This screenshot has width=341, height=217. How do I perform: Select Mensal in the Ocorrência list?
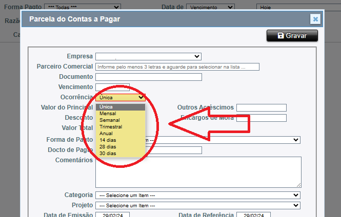click(x=108, y=114)
